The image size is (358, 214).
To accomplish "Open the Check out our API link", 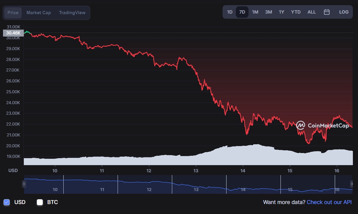I will point(329,202).
